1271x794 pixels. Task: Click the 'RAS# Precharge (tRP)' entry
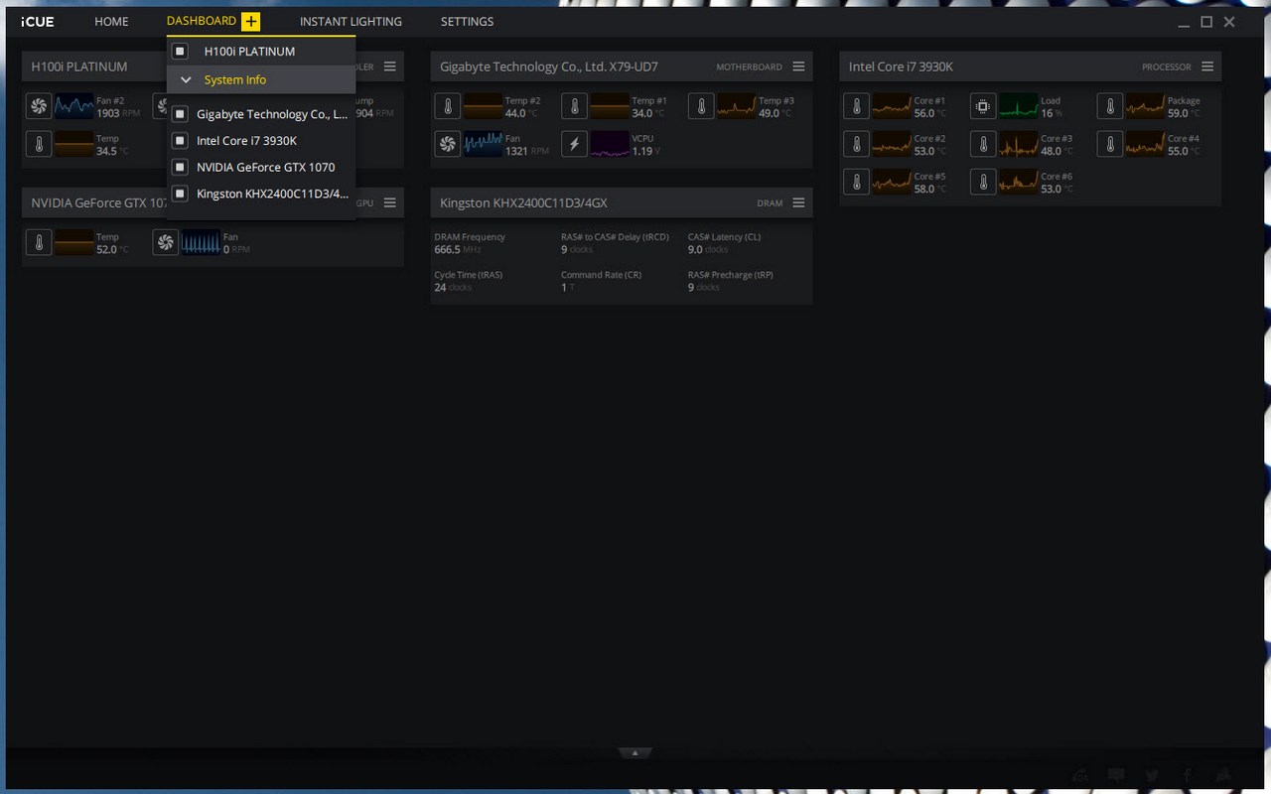pyautogui.click(x=731, y=281)
